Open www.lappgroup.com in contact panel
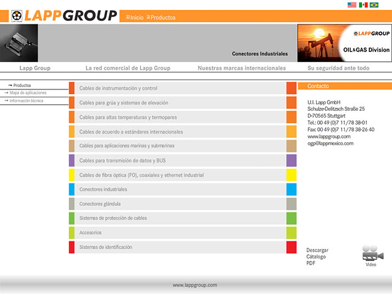This screenshot has width=392, height=294. tap(329, 137)
